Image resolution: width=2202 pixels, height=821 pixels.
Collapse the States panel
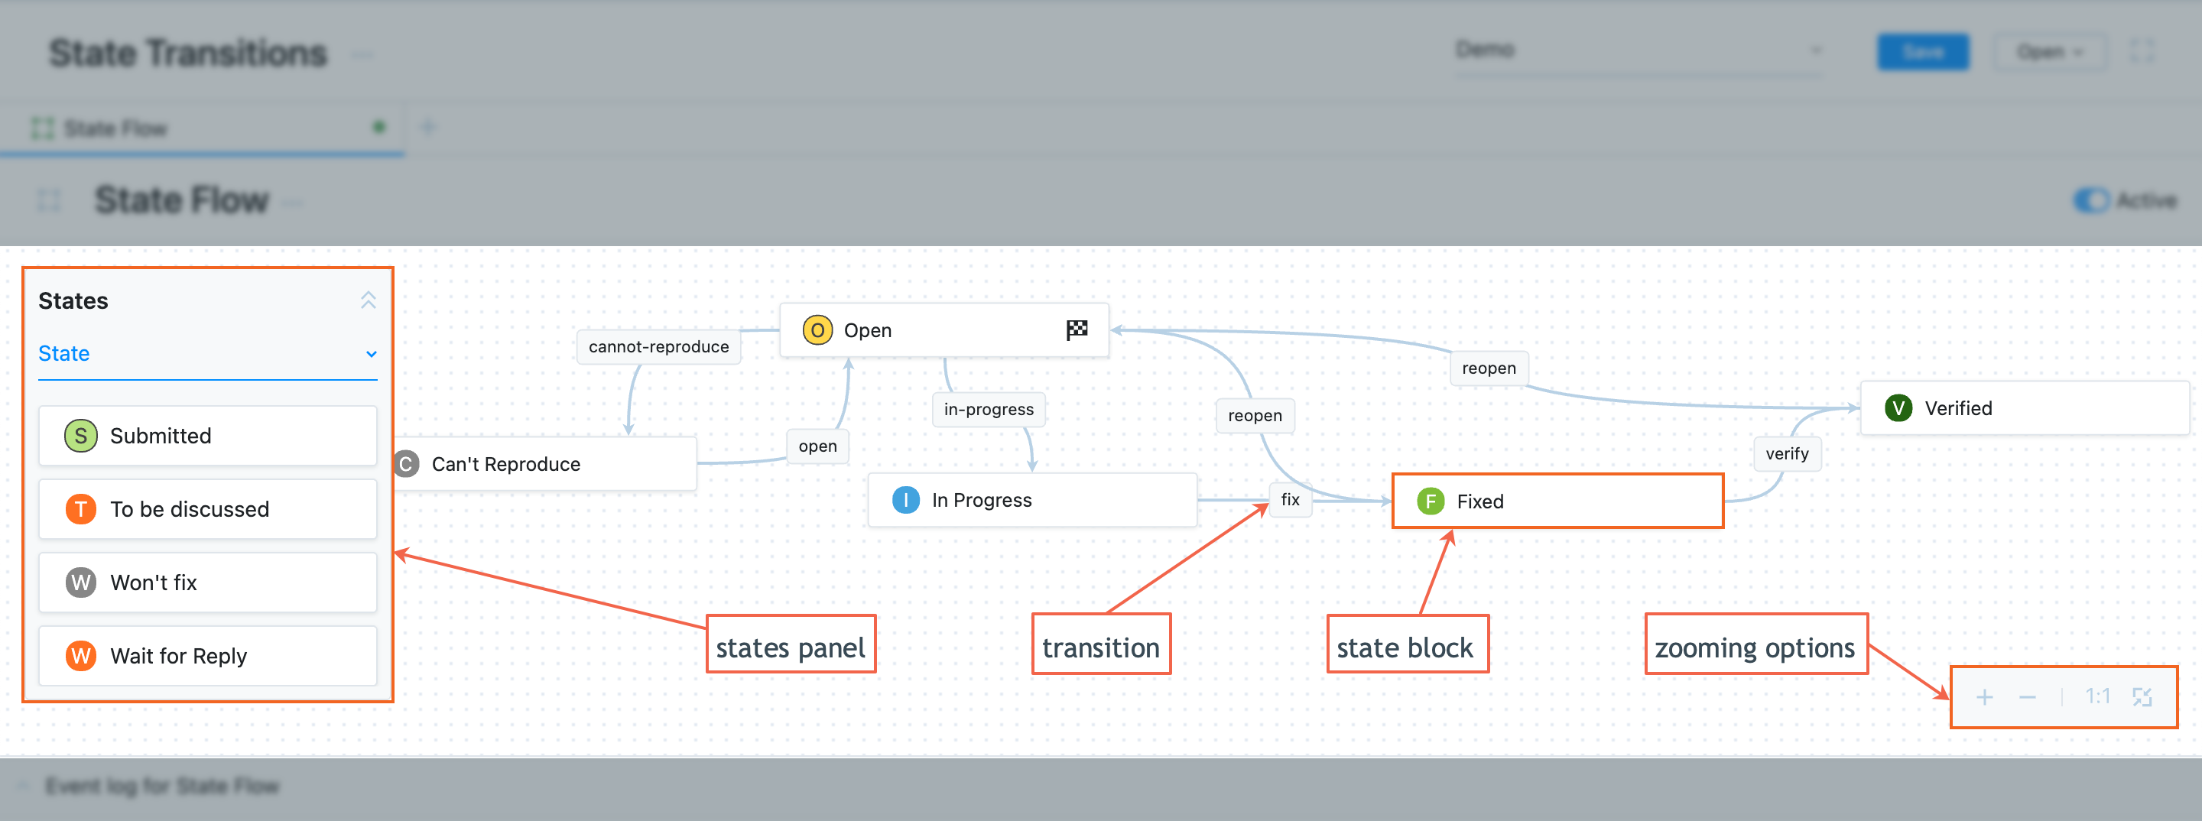click(368, 300)
